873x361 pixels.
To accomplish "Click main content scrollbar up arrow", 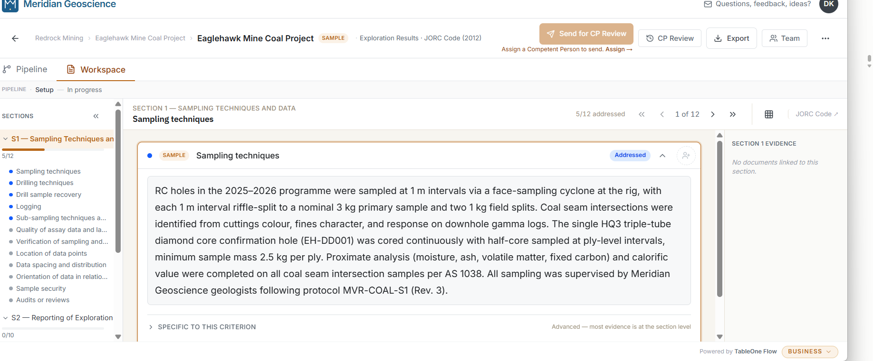I will pyautogui.click(x=720, y=135).
